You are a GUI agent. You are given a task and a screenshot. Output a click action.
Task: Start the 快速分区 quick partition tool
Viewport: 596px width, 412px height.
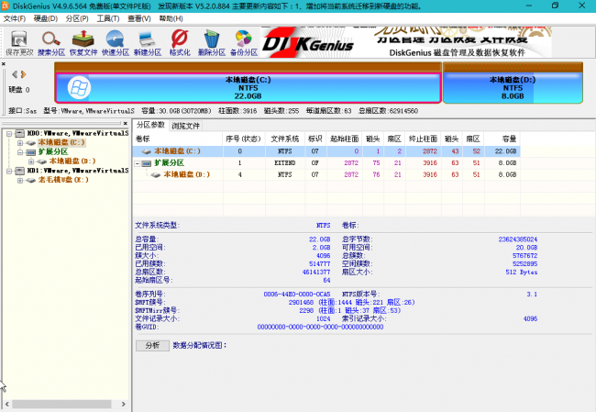116,43
